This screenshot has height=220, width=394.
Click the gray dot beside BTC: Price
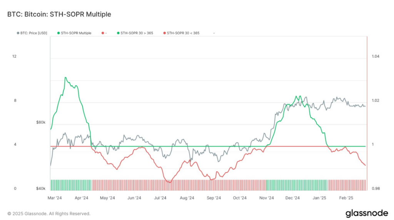coord(18,33)
